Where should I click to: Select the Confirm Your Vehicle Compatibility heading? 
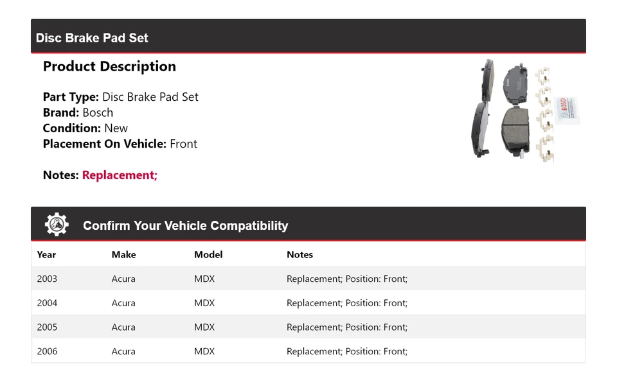pos(185,226)
